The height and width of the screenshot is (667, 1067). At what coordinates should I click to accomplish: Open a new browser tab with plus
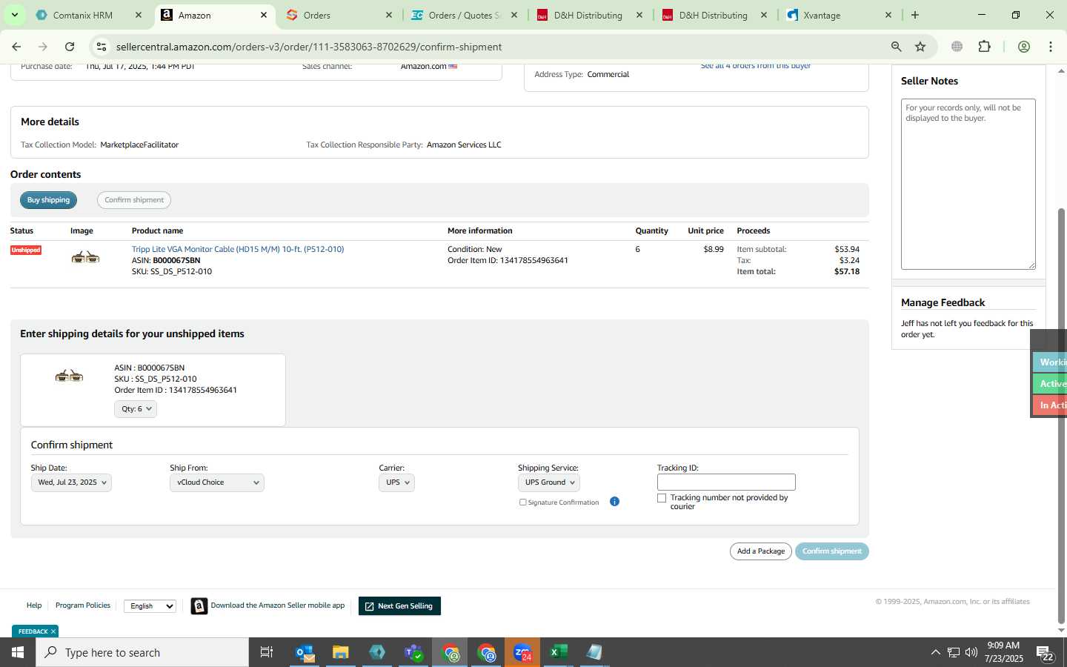tap(915, 15)
